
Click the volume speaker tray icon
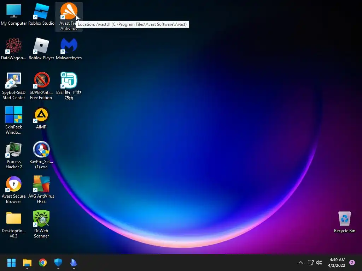(x=319, y=263)
